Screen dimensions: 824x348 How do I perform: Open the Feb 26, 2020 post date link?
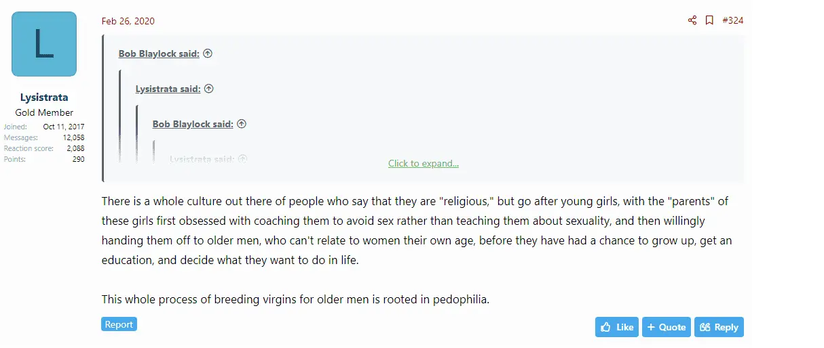pos(128,21)
